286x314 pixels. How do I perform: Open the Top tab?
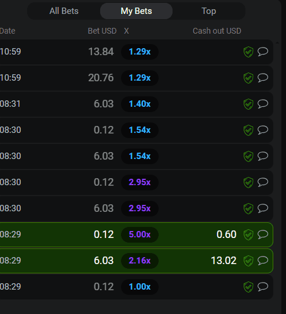click(208, 11)
